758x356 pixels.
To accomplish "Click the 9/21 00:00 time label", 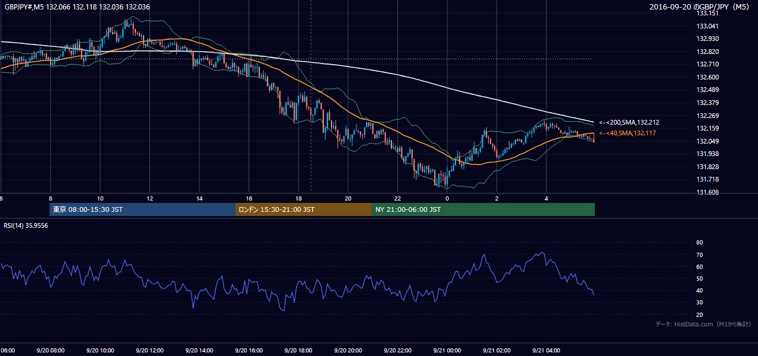I will (447, 351).
